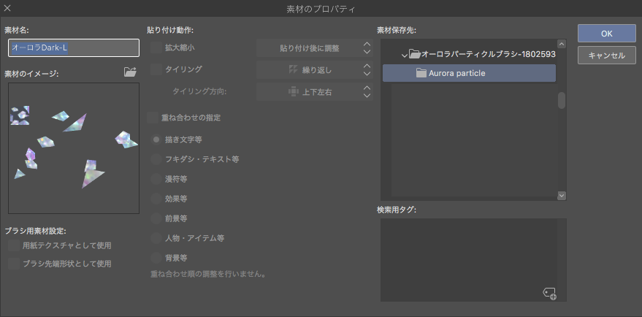Viewport: 642px width, 317px height.
Task: Toggle the 重ね合わせの指定 checkbox
Action: click(x=153, y=118)
